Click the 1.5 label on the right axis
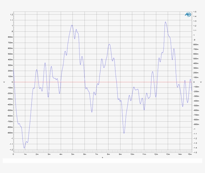The height and width of the screenshot is (173, 205). (195, 12)
